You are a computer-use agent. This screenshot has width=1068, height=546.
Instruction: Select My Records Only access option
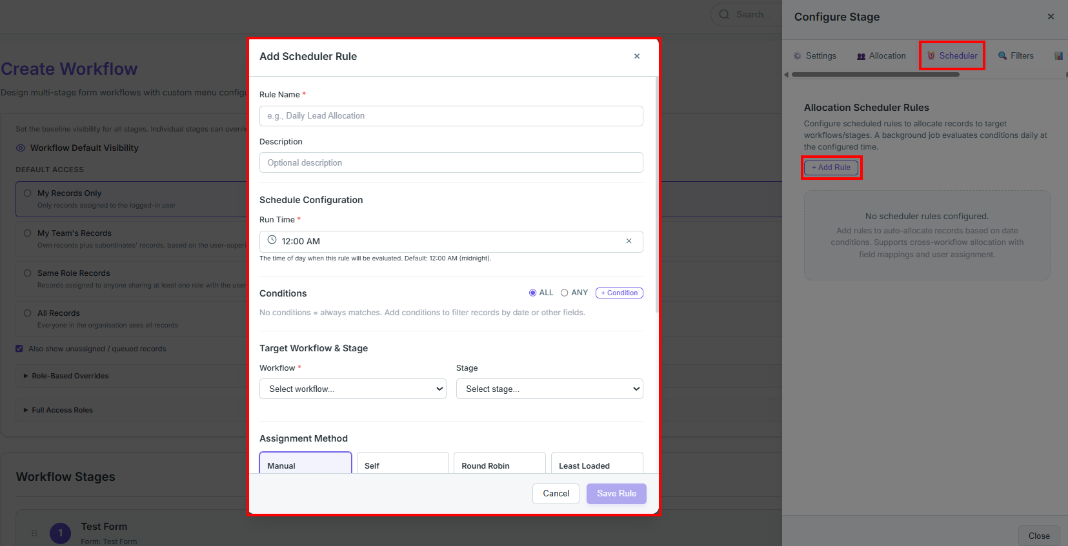pos(28,193)
